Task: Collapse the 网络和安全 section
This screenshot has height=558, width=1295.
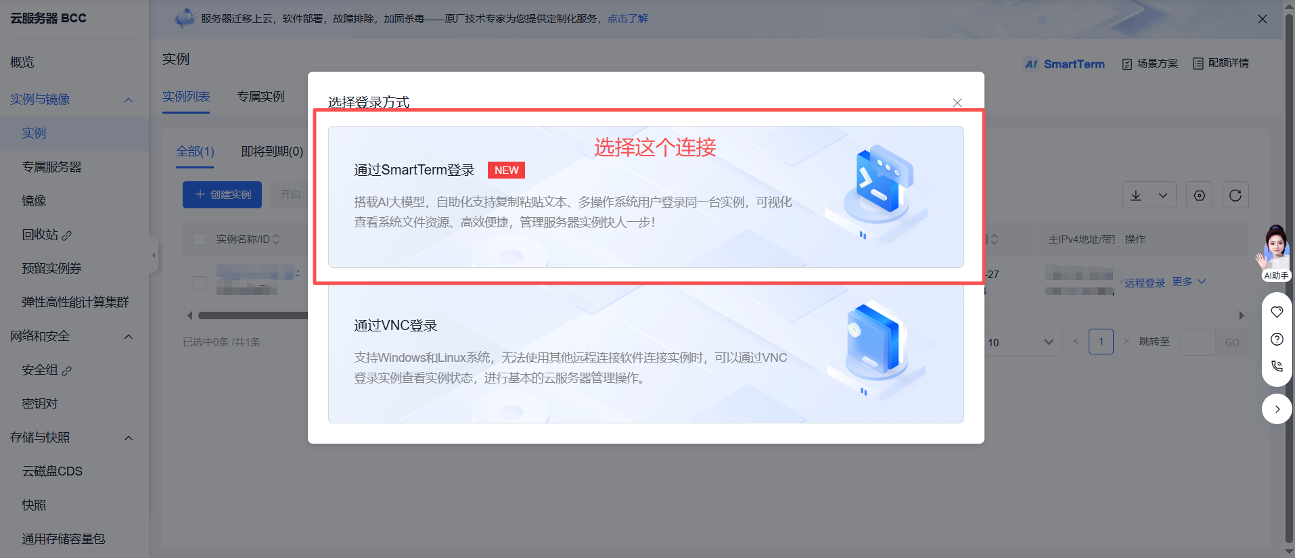Action: [x=129, y=337]
